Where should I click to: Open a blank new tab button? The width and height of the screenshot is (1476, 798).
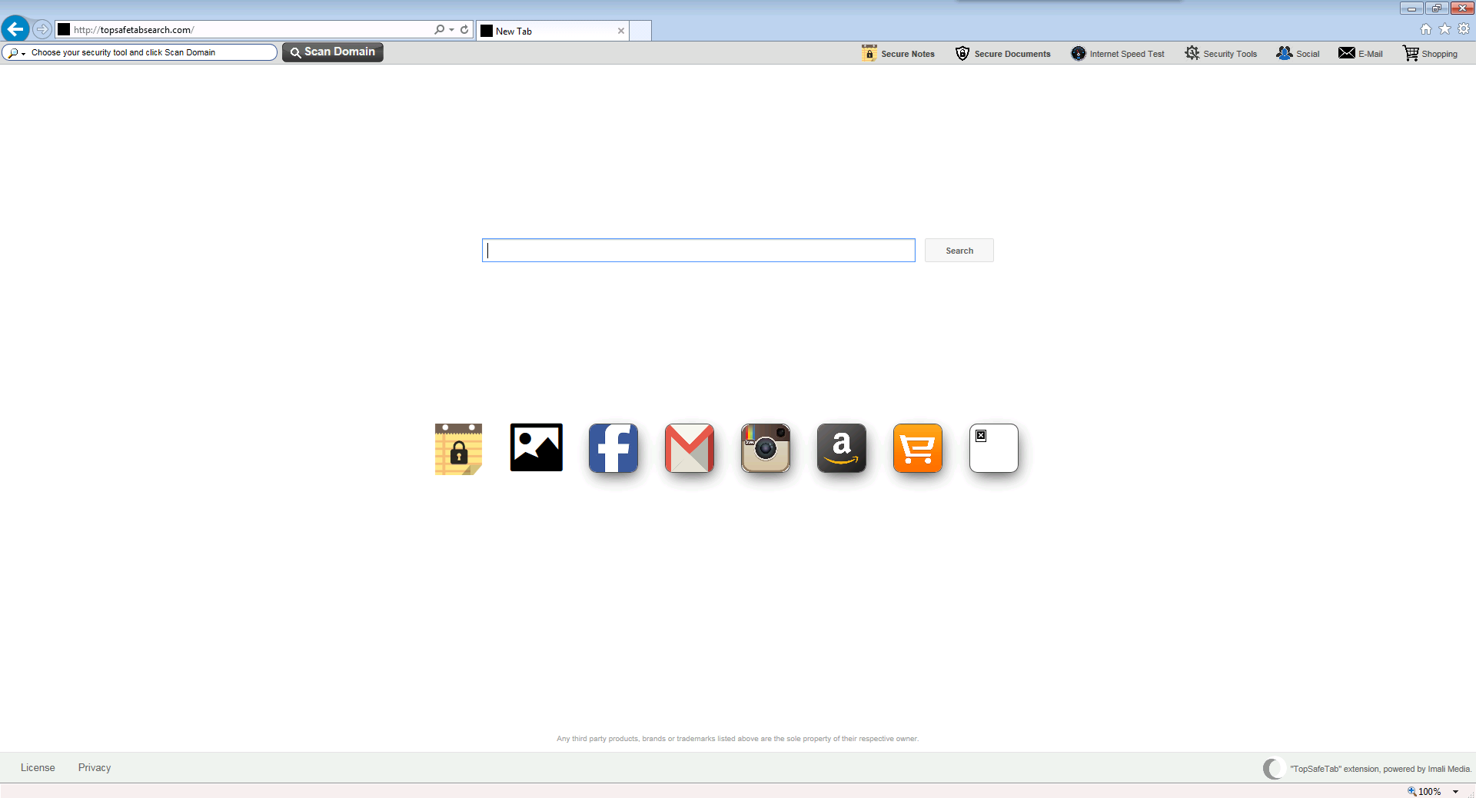(x=640, y=31)
